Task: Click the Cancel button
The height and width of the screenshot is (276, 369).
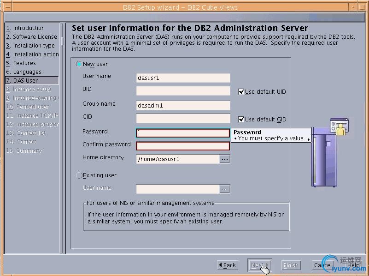Action: tap(322, 265)
